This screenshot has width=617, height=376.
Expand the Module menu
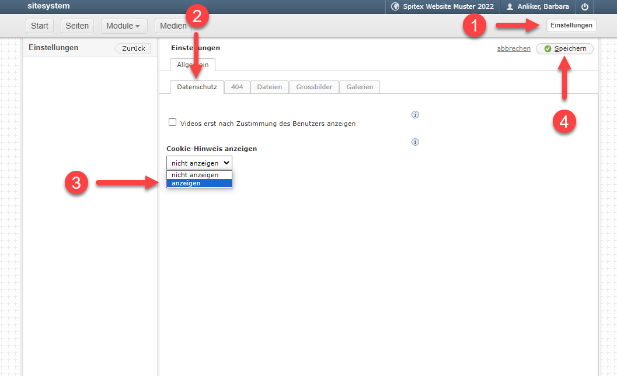(124, 26)
